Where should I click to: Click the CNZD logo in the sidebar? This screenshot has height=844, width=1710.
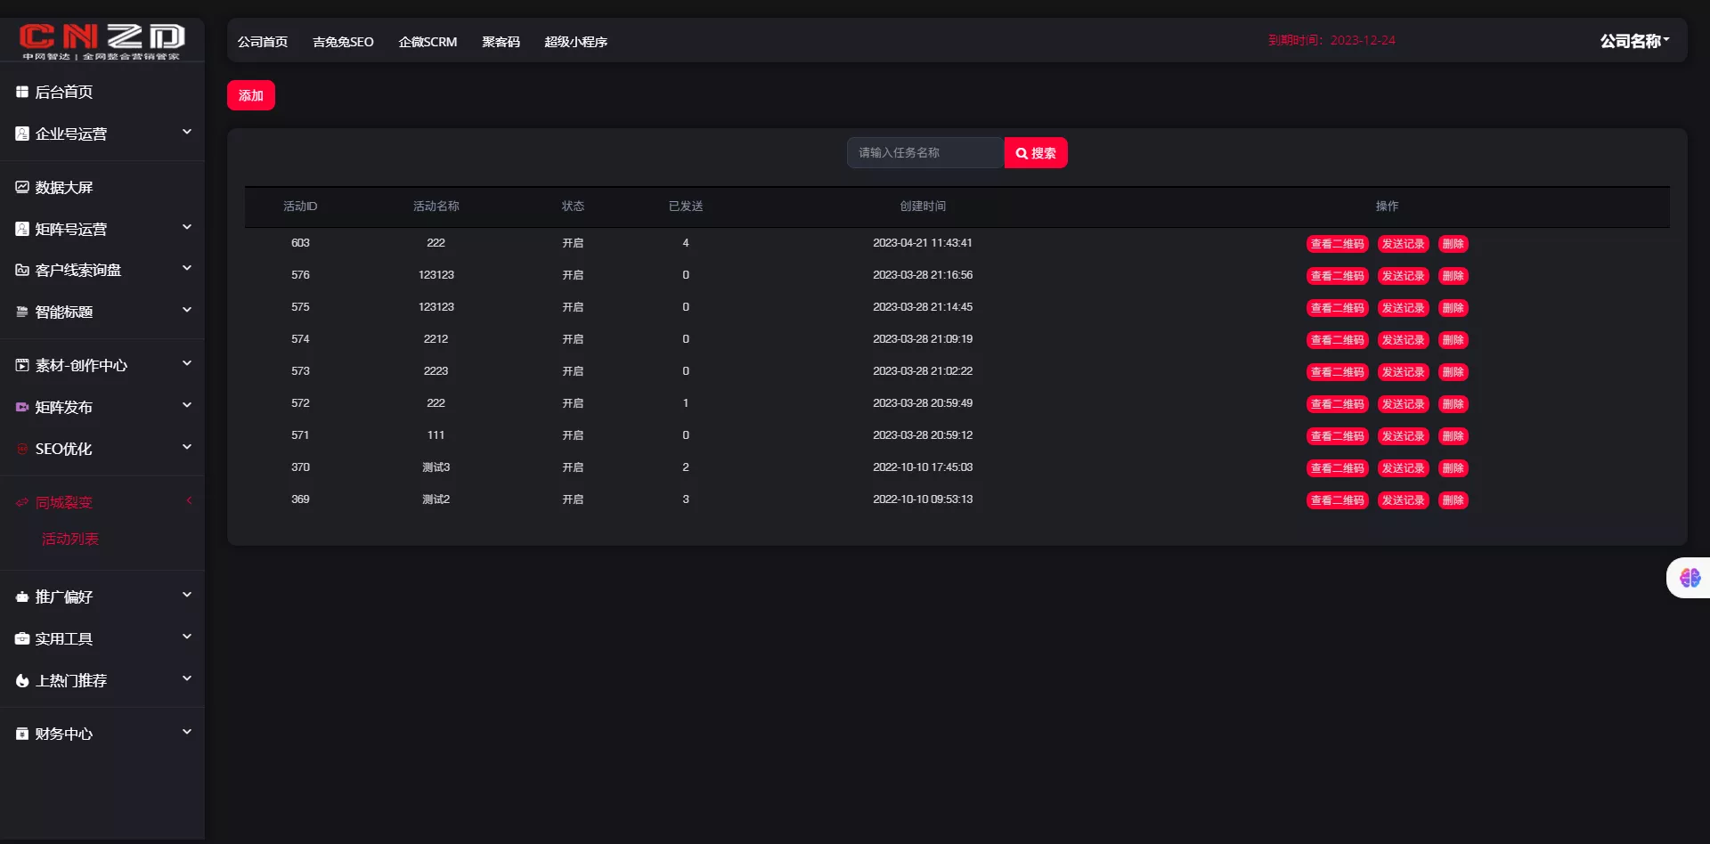[102, 41]
